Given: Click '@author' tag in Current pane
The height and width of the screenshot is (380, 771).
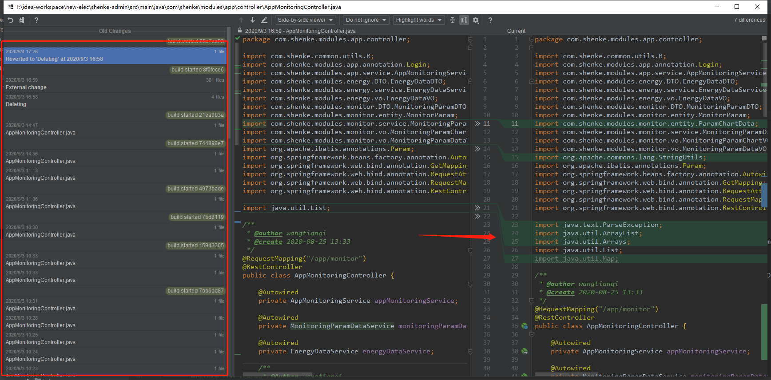Looking at the screenshot, I should click(x=560, y=284).
